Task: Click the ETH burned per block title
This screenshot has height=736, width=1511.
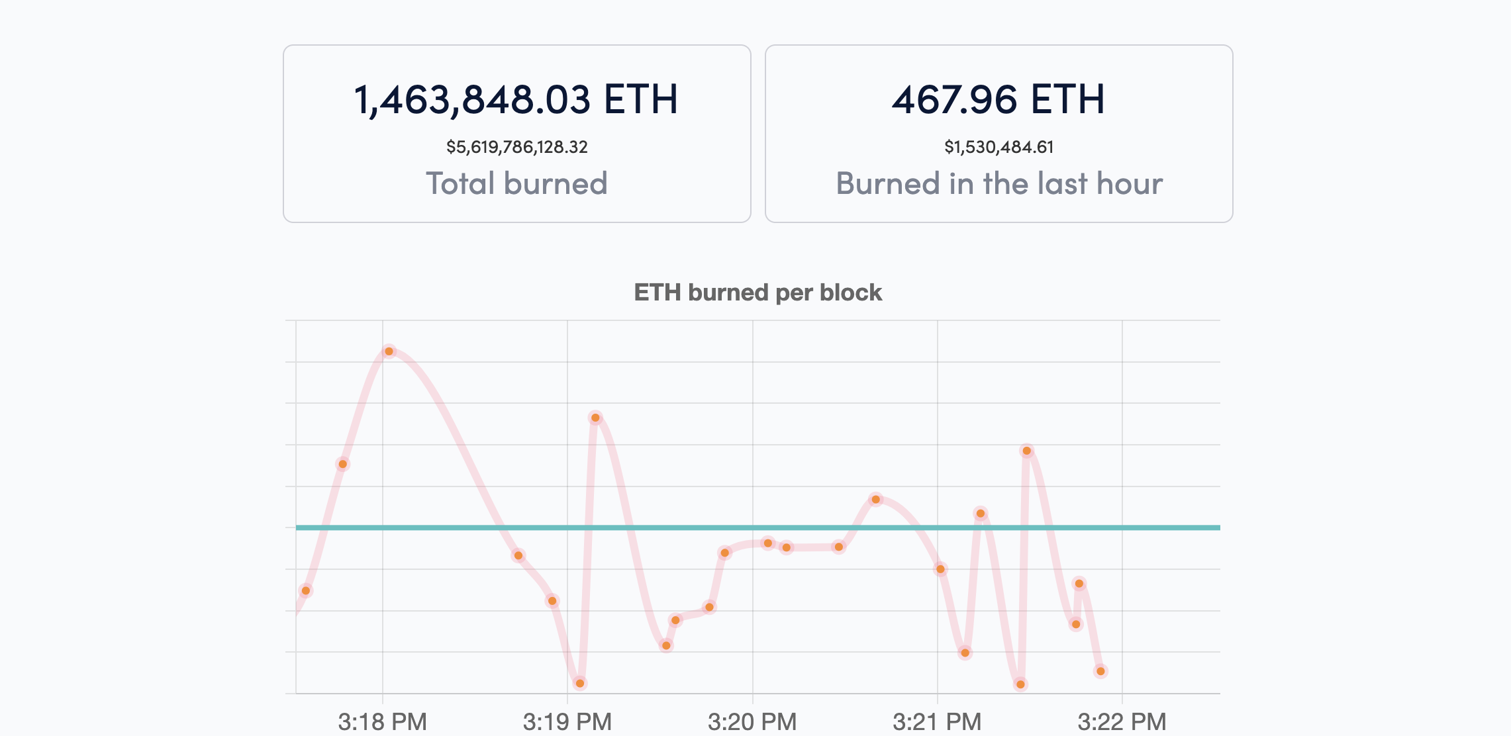Action: pos(757,293)
